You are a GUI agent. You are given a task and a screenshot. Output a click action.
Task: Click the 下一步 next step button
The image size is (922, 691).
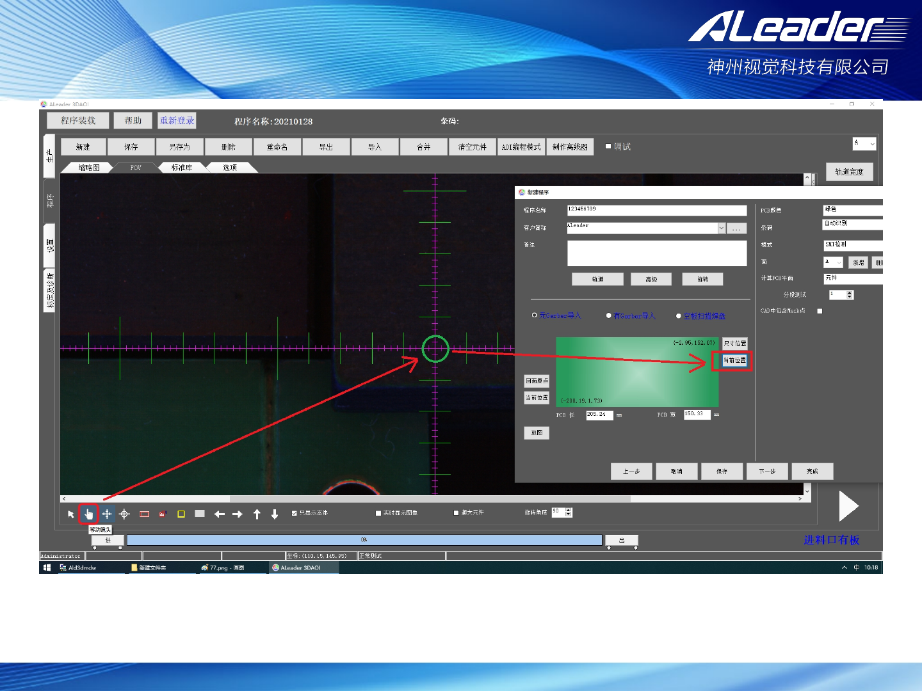coord(767,472)
